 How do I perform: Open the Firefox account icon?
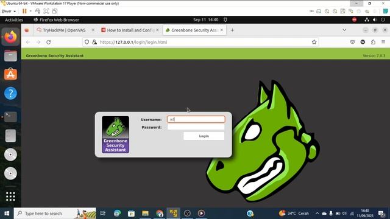[x=363, y=42]
